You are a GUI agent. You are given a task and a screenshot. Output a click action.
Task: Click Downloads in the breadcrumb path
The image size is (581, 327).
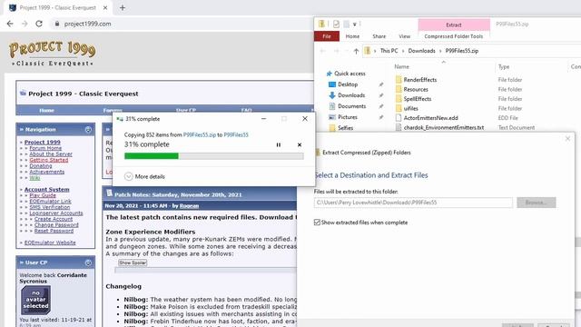(x=421, y=51)
